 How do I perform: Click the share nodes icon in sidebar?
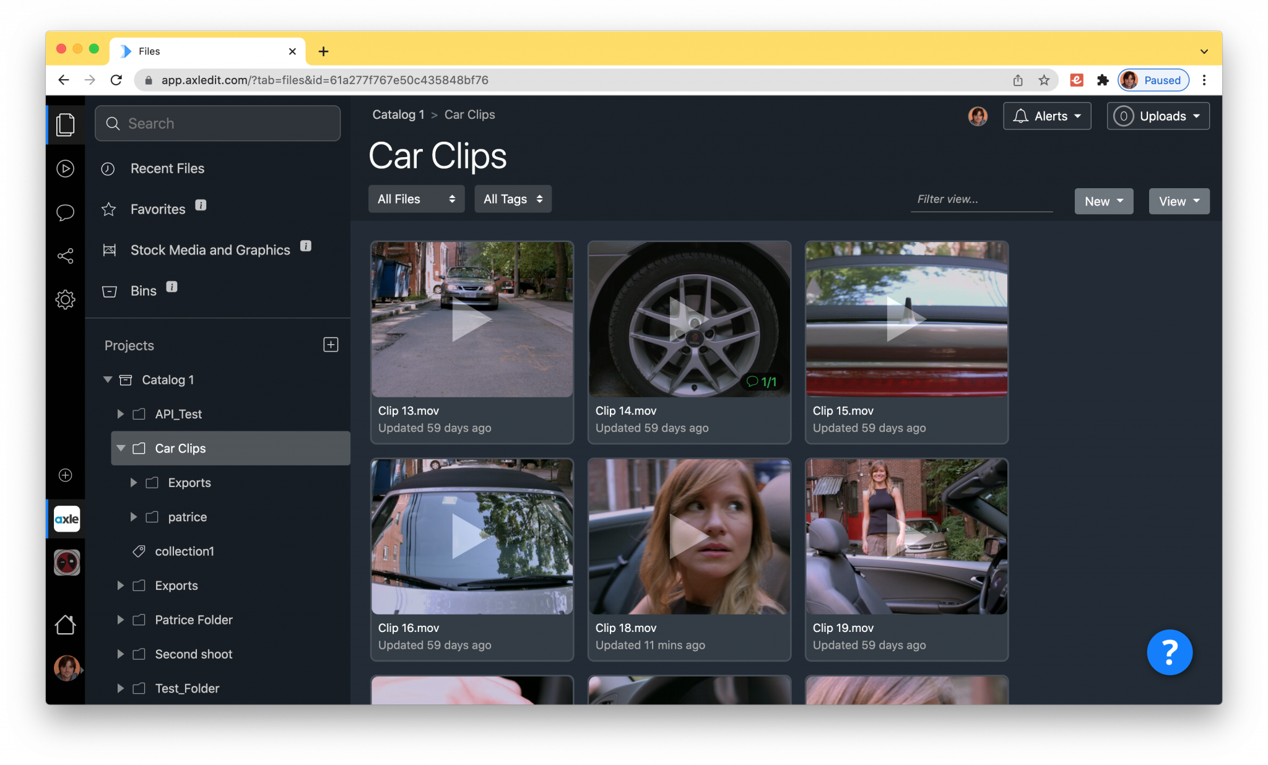(x=65, y=256)
